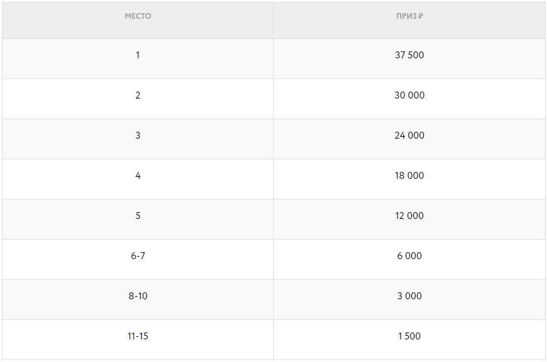
Task: Click the МЕСТО column header
Action: pos(138,16)
